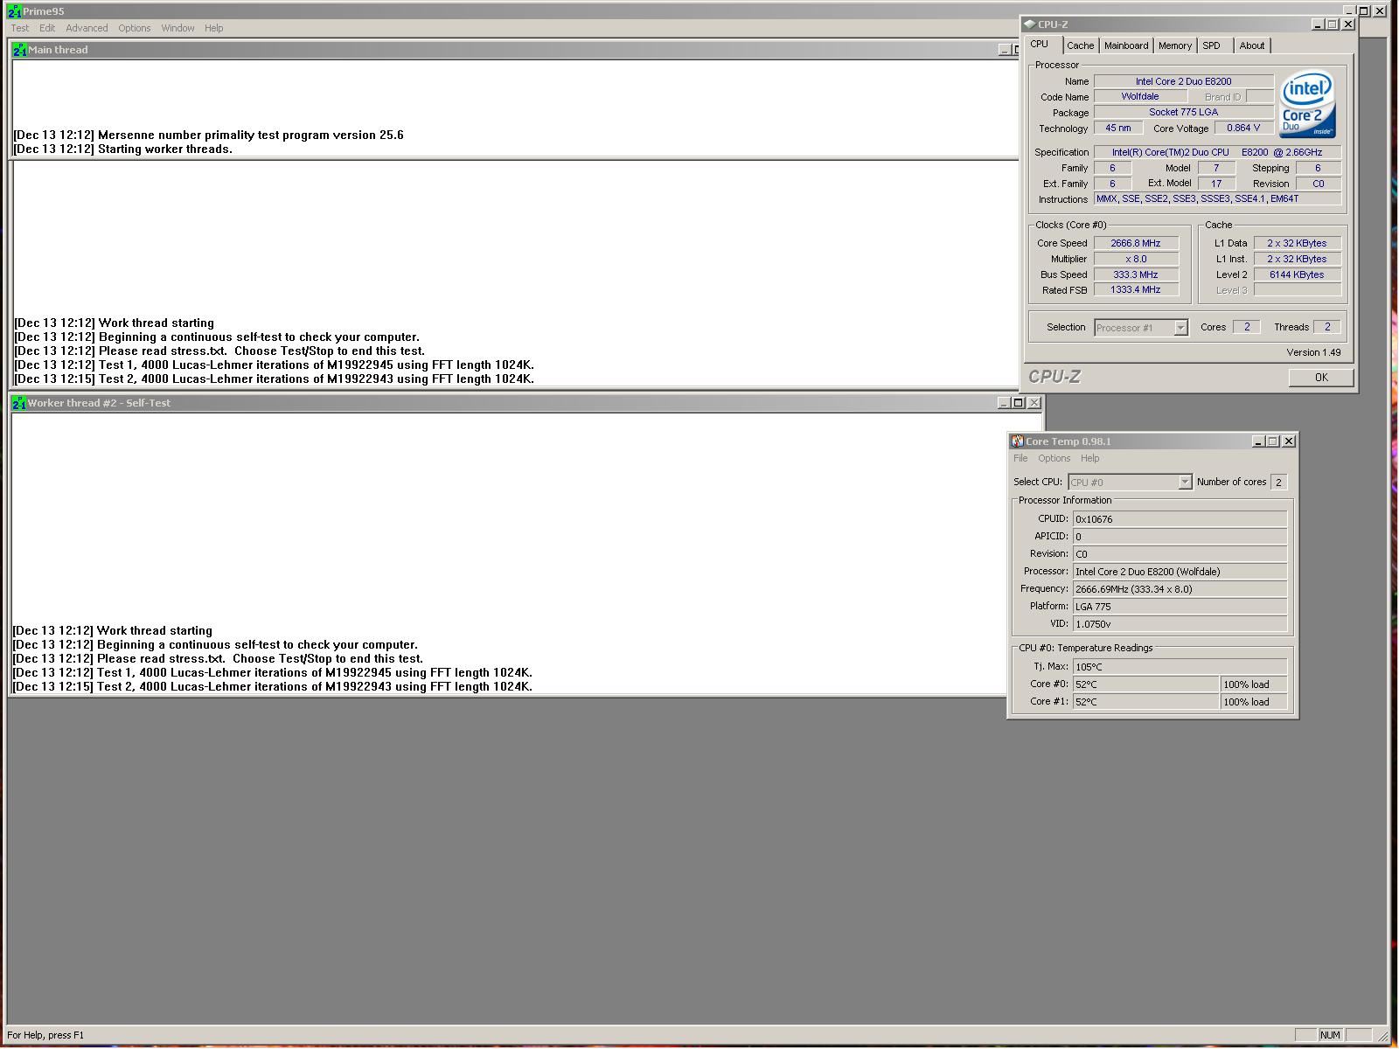This screenshot has width=1399, height=1049.
Task: Click the Prime95 application icon in title bar
Action: pyautogui.click(x=15, y=11)
